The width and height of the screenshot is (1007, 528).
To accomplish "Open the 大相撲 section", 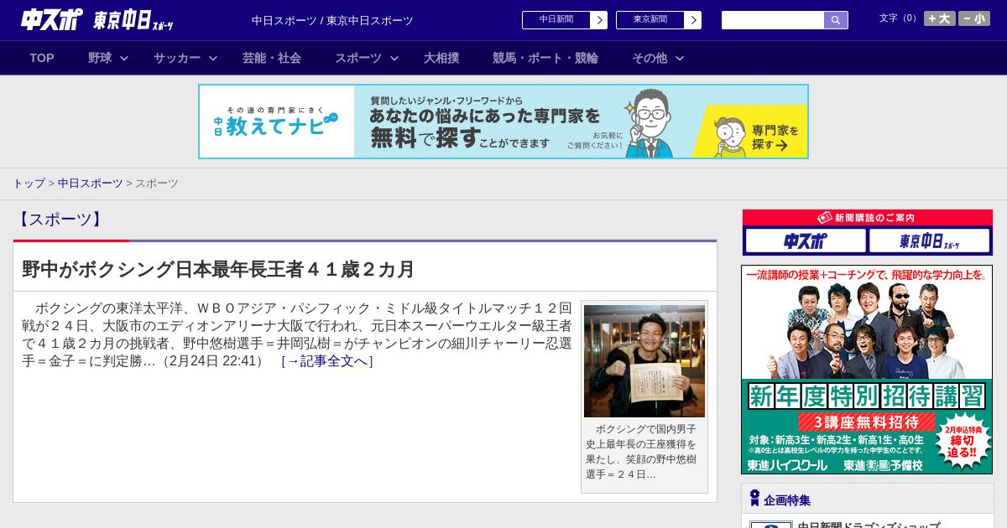I will pyautogui.click(x=441, y=58).
